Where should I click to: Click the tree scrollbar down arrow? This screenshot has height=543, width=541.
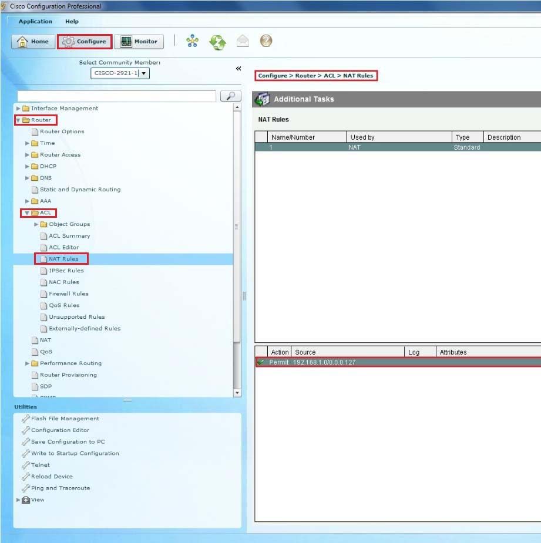(237, 393)
